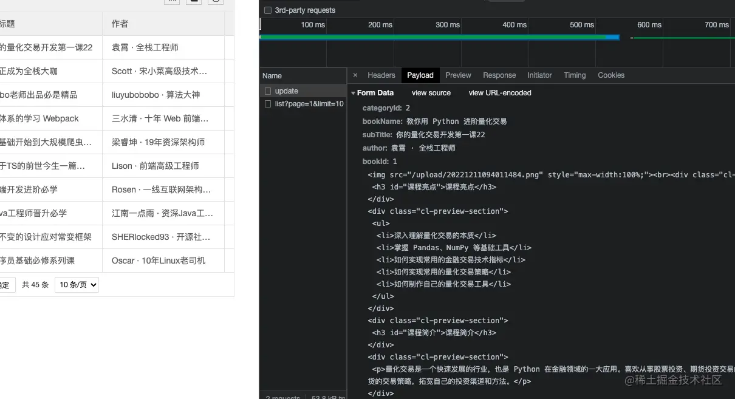This screenshot has width=735, height=399.
Task: Switch to the Preview tab
Action: (x=458, y=75)
